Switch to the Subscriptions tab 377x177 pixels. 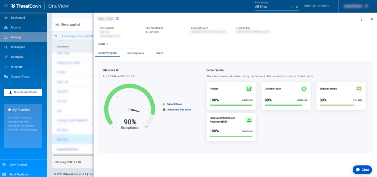point(135,53)
